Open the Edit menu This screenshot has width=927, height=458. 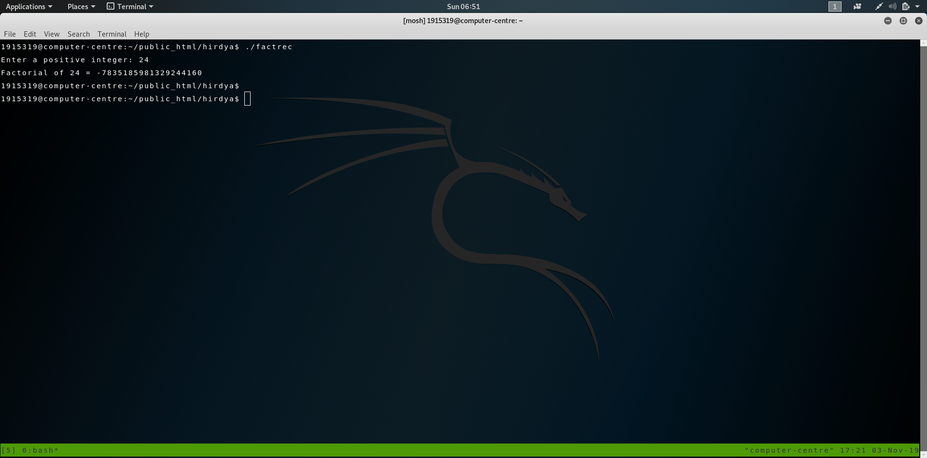pos(30,34)
